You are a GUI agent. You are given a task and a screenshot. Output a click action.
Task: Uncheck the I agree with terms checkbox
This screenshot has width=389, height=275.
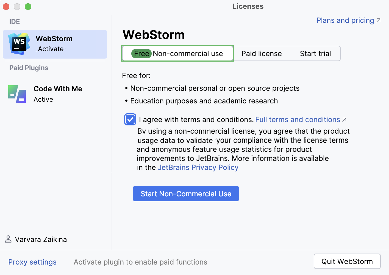130,119
